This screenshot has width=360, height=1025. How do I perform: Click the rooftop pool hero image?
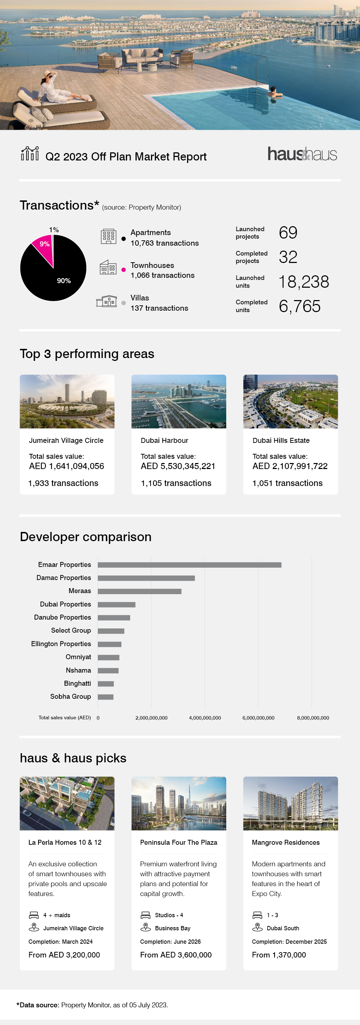(180, 65)
